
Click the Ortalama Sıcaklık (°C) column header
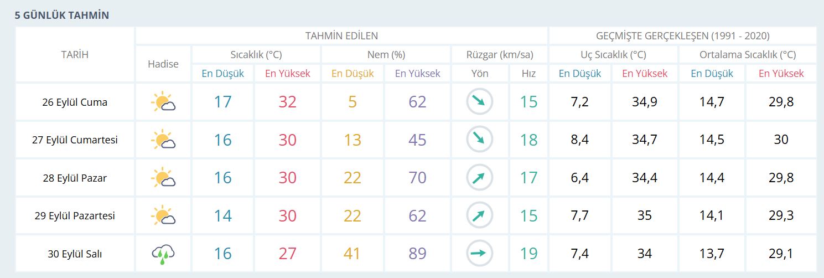[748, 55]
